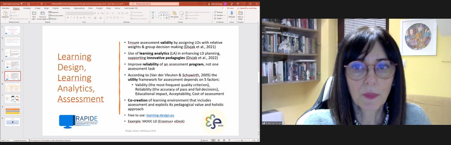Click the Novi slajd icon
The image size is (451, 145).
pos(34,13)
